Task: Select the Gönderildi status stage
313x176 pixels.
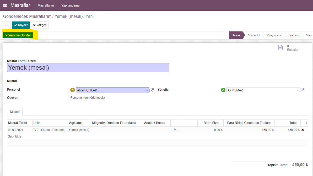Action: (x=253, y=35)
